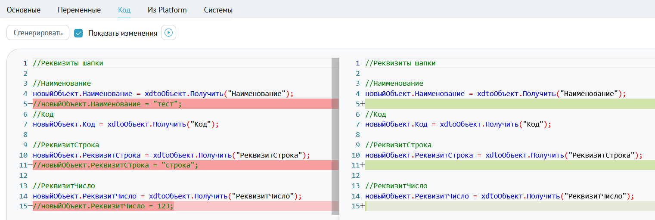Click line 1 "//Реквизиты шапки" in left pane

[x=68, y=63]
